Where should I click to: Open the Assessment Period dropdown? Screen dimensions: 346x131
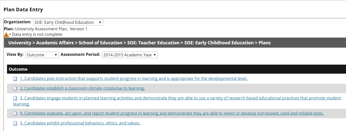[130, 55]
